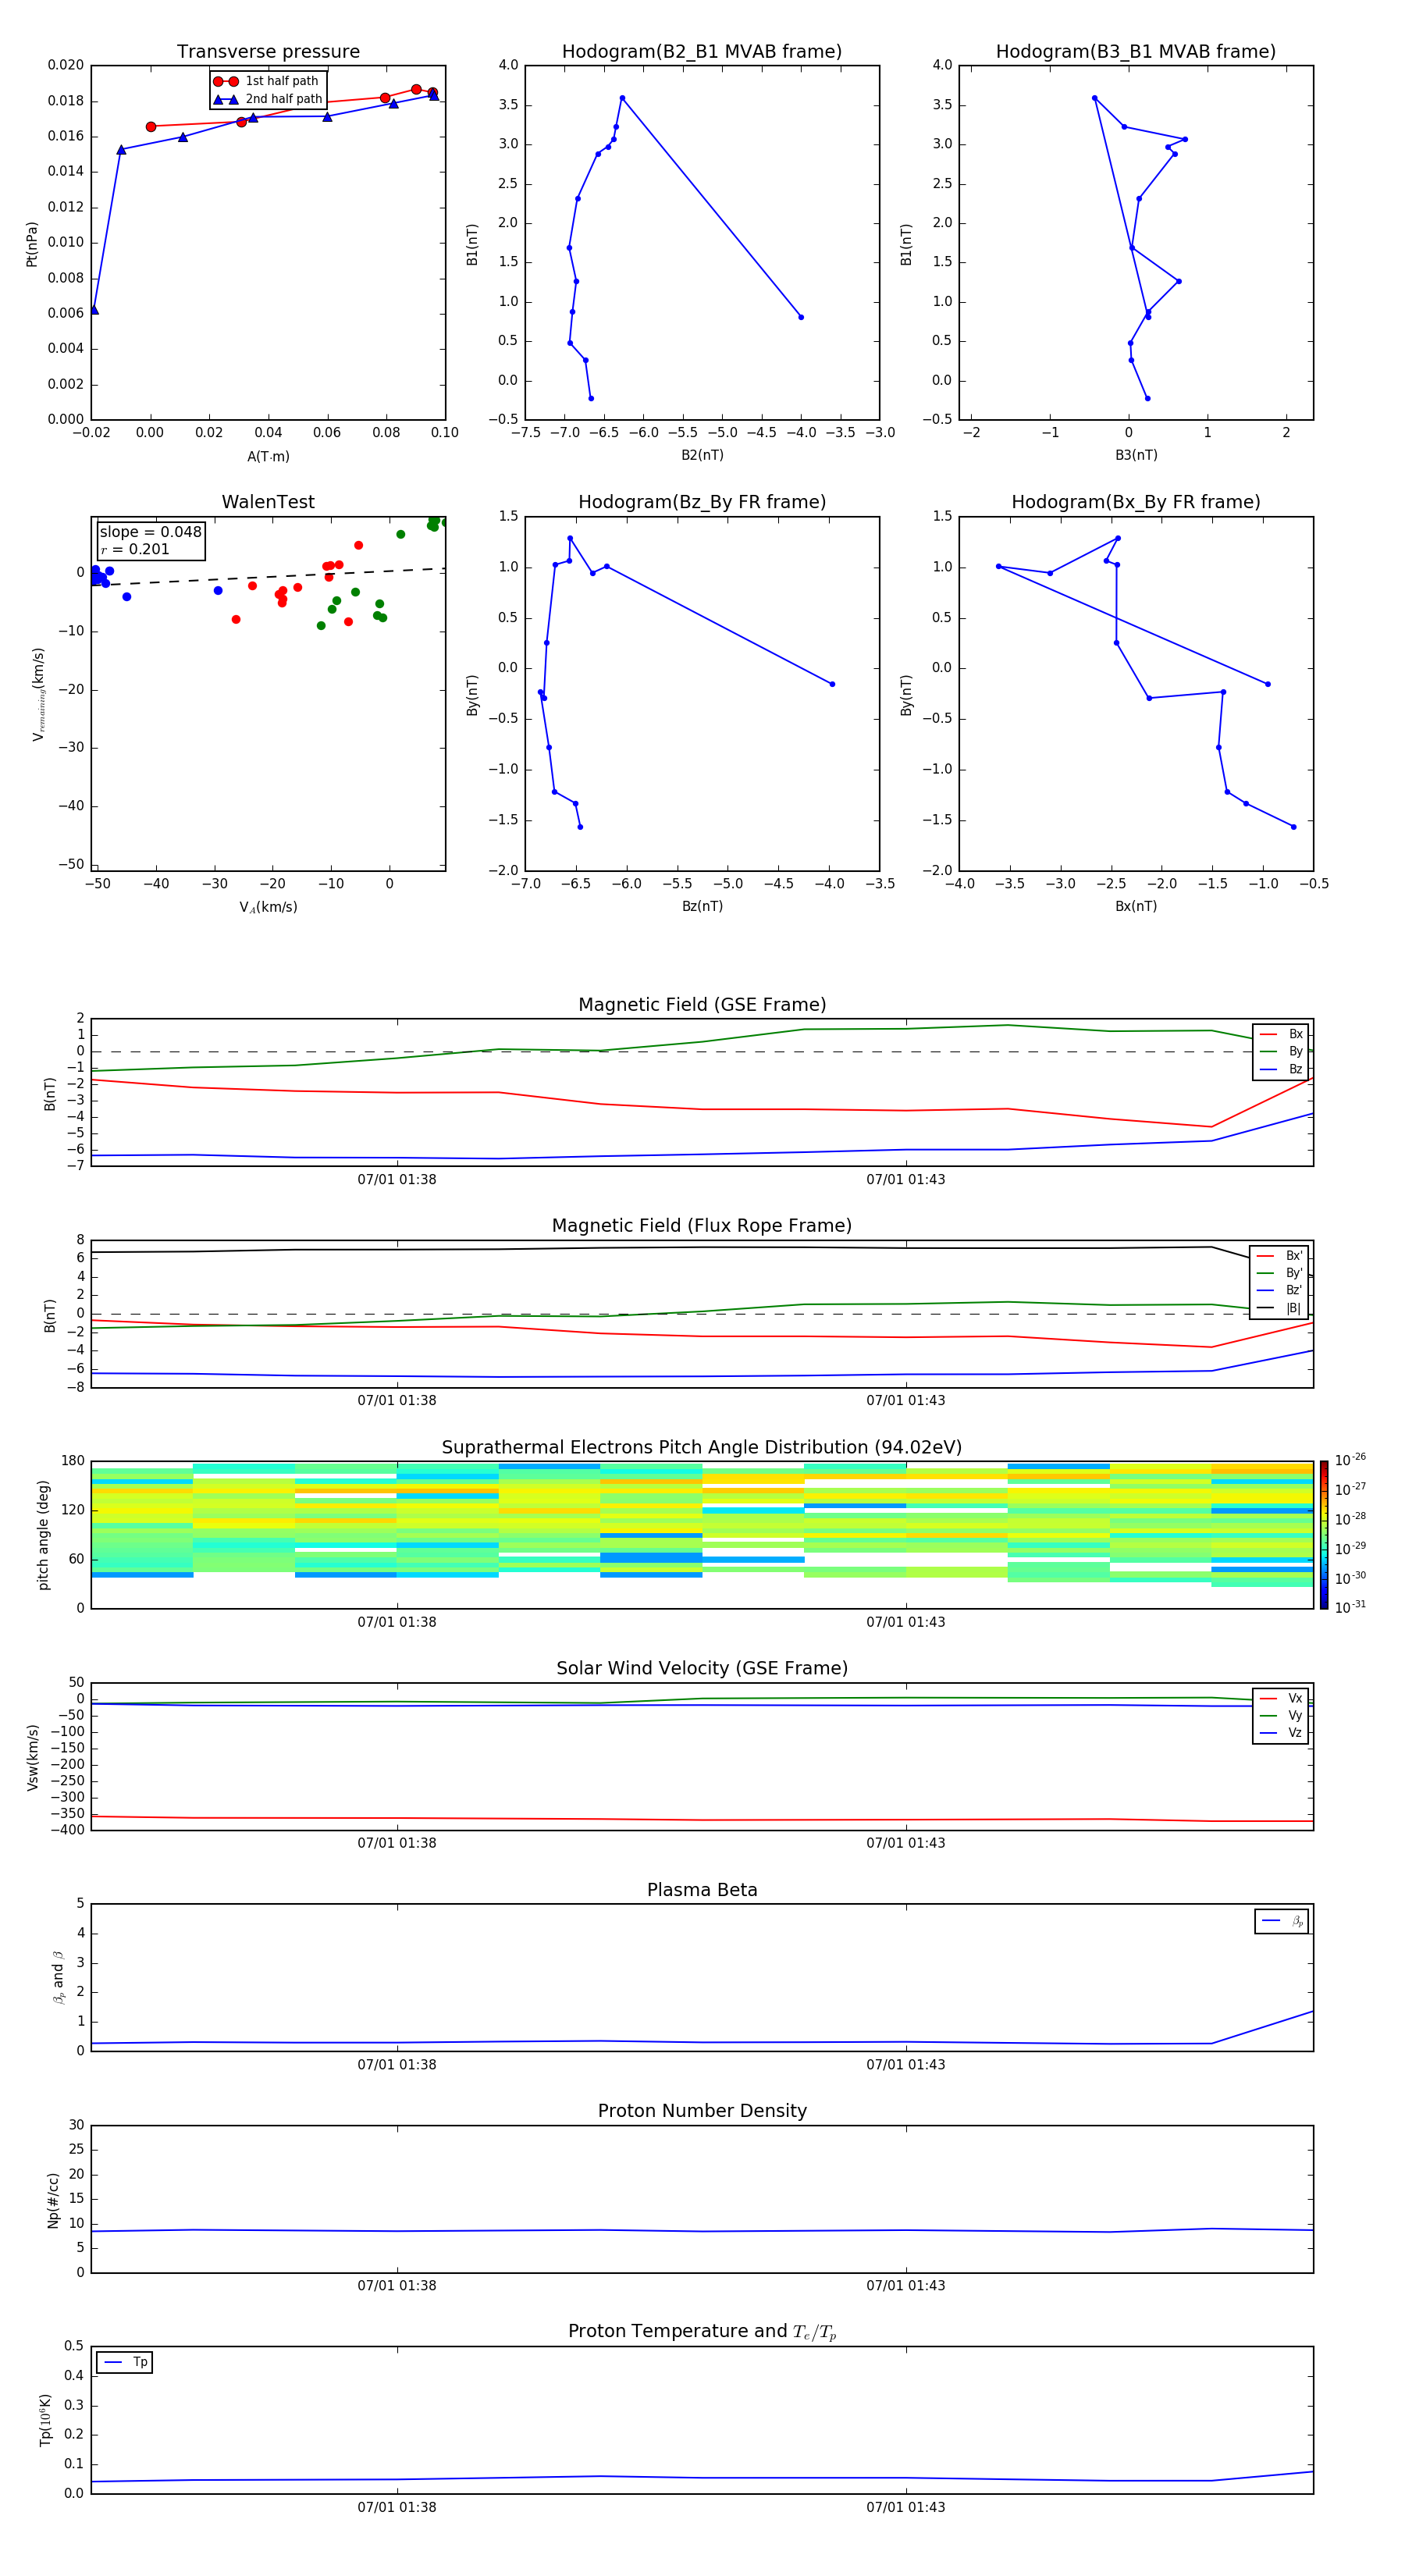Click '07/01 01:43' under GSE magnetic field
This screenshot has width=1405, height=2576.
[x=906, y=1180]
